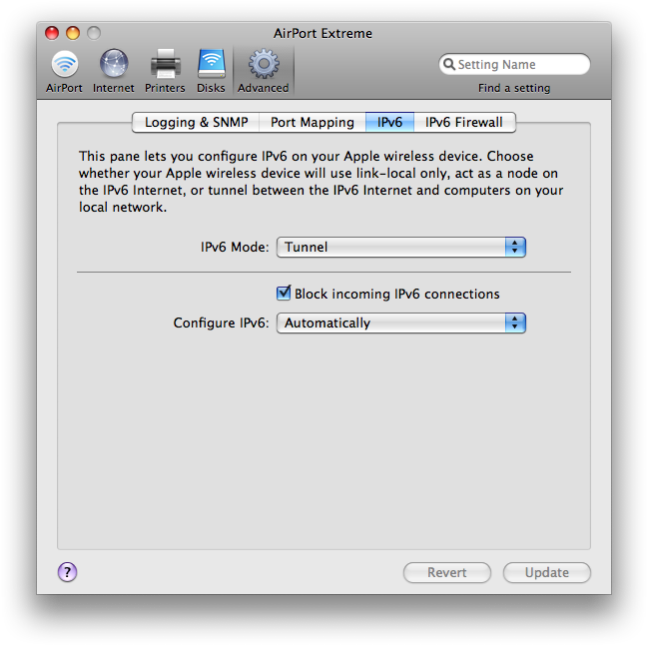Image resolution: width=647 pixels, height=645 pixels.
Task: Open the AirPort settings pane
Action: coord(64,71)
